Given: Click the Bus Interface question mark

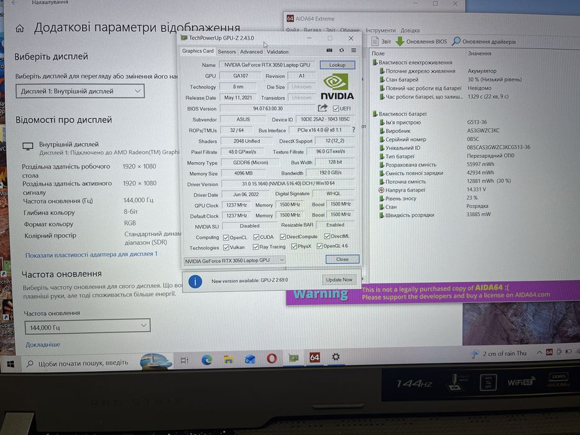Looking at the screenshot, I should [354, 130].
